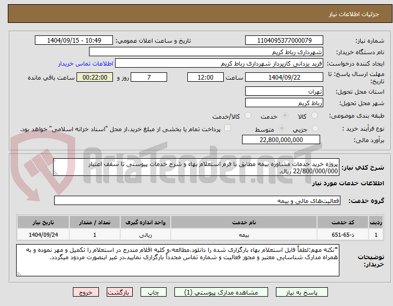Click the طبقه بندی موضوعی label
Image resolution: width=393 pixels, height=306 pixels.
357,116
